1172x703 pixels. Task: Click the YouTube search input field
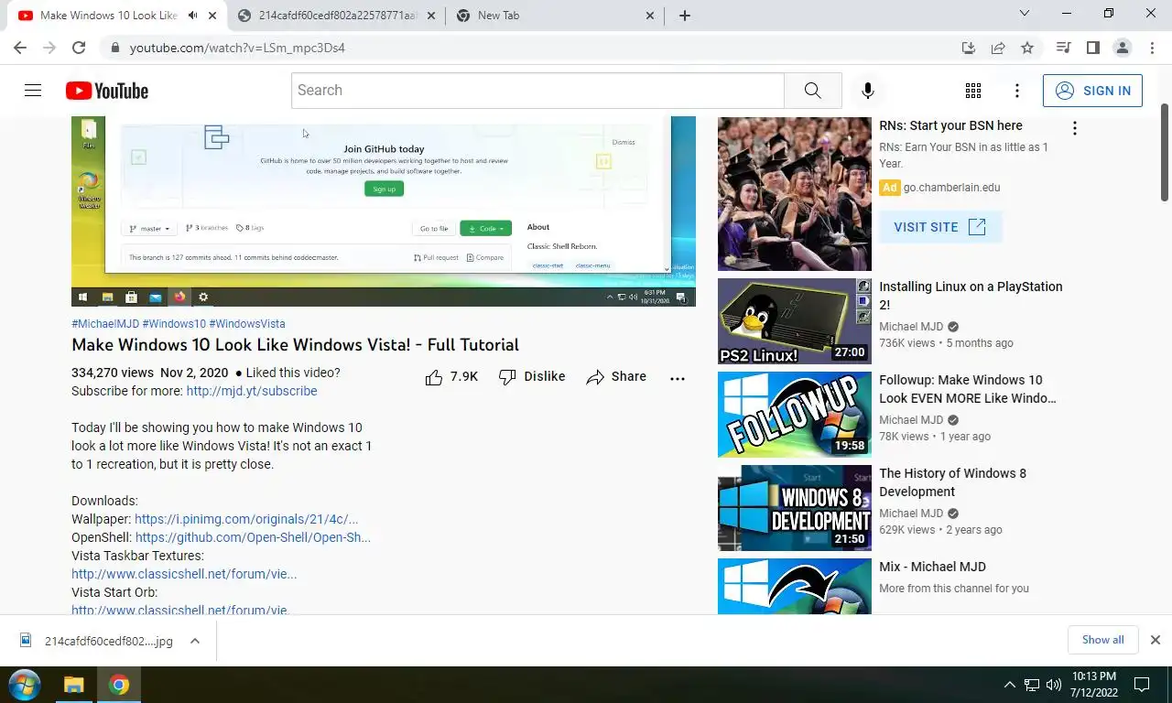(x=537, y=91)
